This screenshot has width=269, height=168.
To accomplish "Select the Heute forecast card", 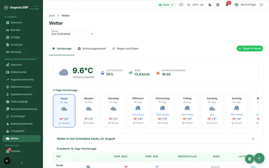I will (64, 111).
